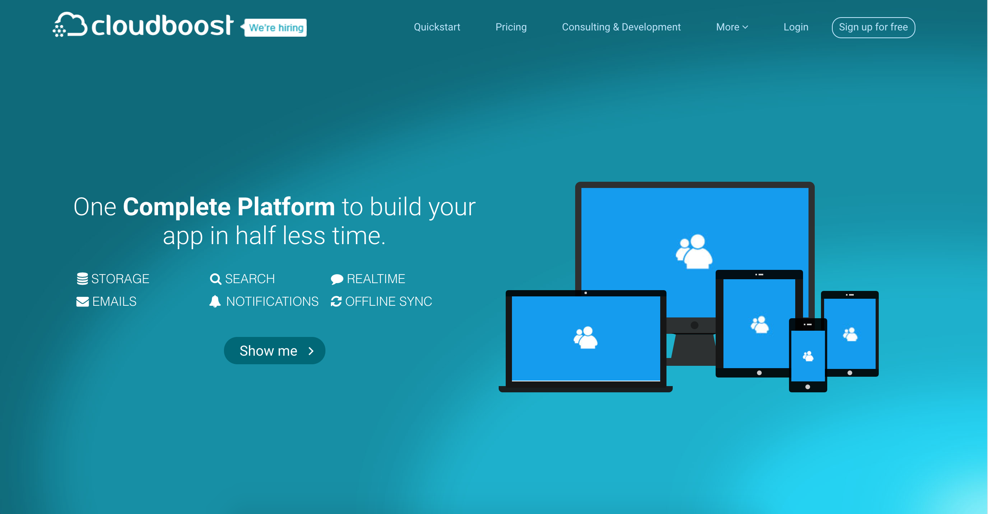
Task: Click the Login link
Action: point(796,27)
